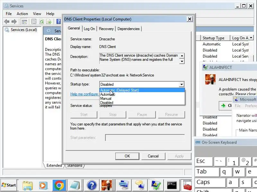Click the 'Automatic' startup type cell
Viewport: 257px width, 192px height.
click(x=212, y=44)
